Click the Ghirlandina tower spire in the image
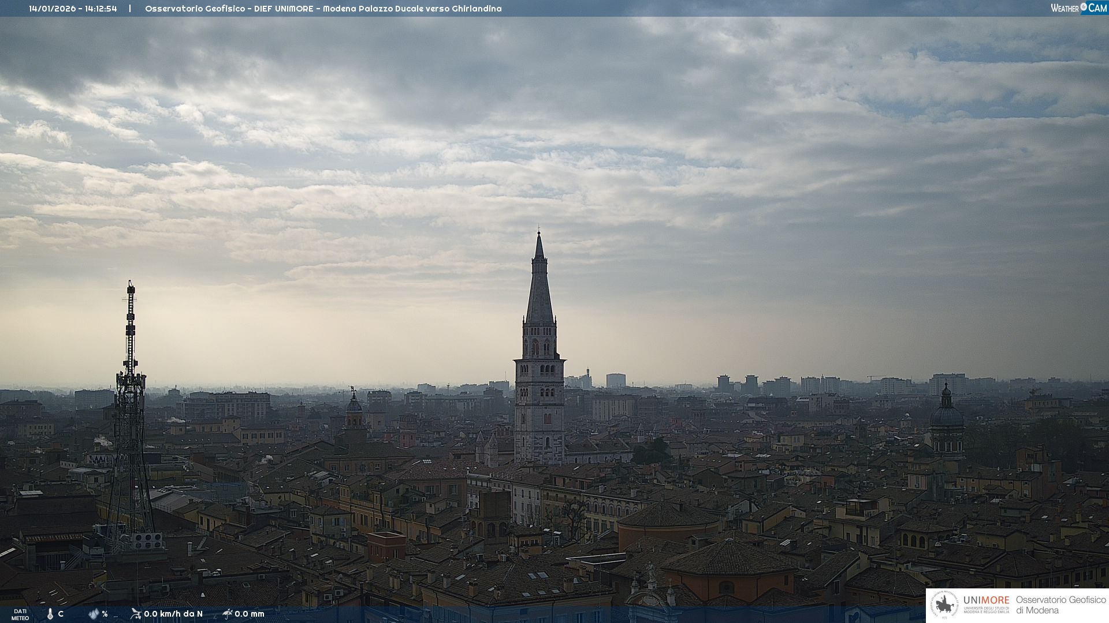 [x=539, y=288]
